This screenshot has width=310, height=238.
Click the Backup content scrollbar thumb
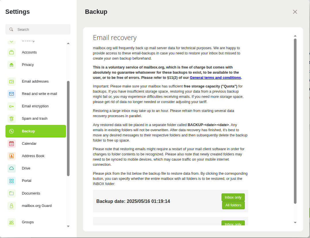(x=295, y=121)
